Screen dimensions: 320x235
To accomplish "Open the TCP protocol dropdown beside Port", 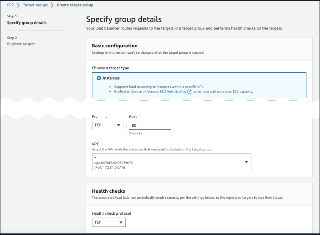I will click(107, 125).
